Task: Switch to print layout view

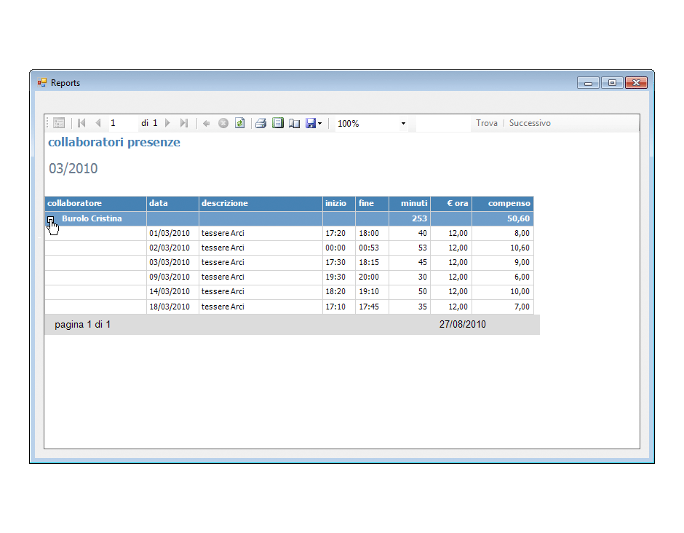Action: pyautogui.click(x=278, y=123)
